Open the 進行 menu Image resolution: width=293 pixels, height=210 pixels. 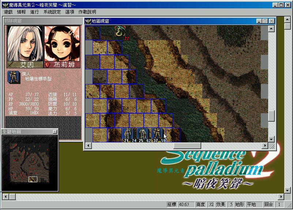coord(35,12)
